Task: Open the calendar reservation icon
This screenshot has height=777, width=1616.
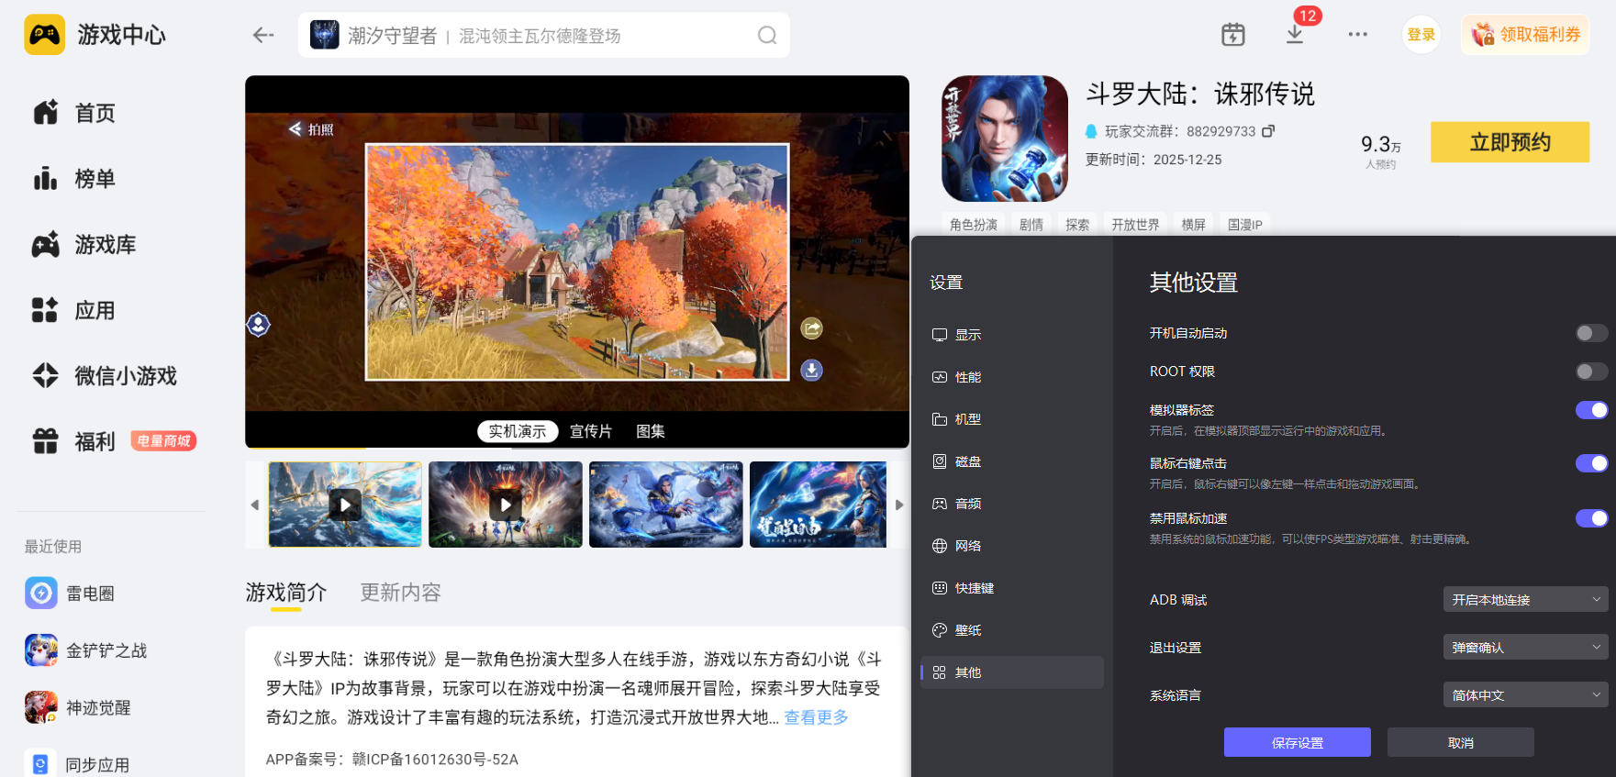Action: [x=1233, y=35]
